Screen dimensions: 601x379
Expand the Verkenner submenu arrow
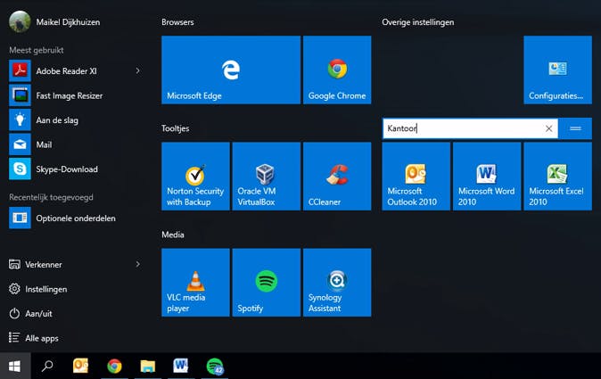pyautogui.click(x=138, y=264)
